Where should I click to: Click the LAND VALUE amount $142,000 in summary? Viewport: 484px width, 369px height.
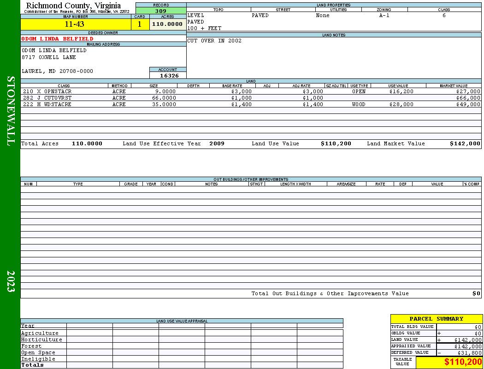468,340
